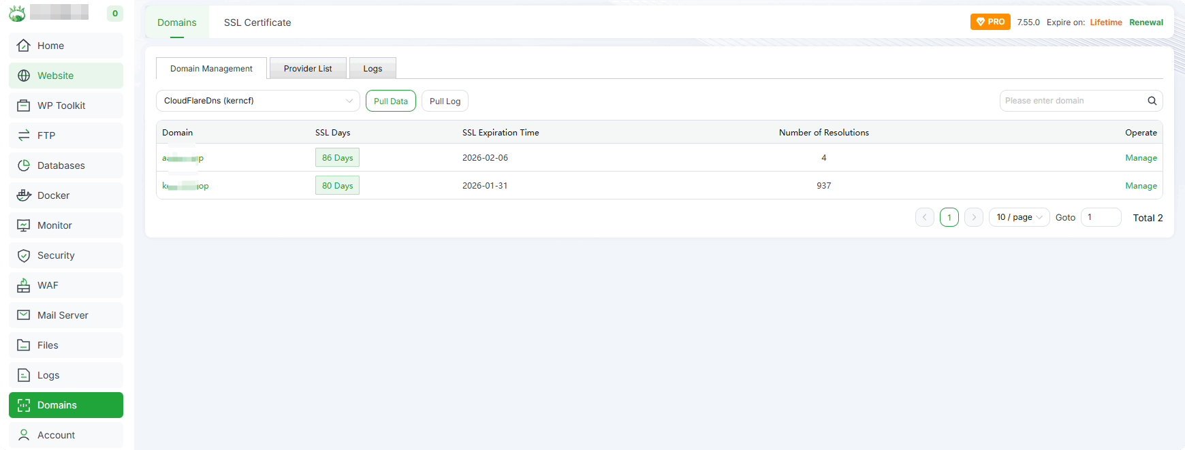This screenshot has width=1185, height=450.
Task: Click the Docker whale icon
Action: (x=24, y=195)
